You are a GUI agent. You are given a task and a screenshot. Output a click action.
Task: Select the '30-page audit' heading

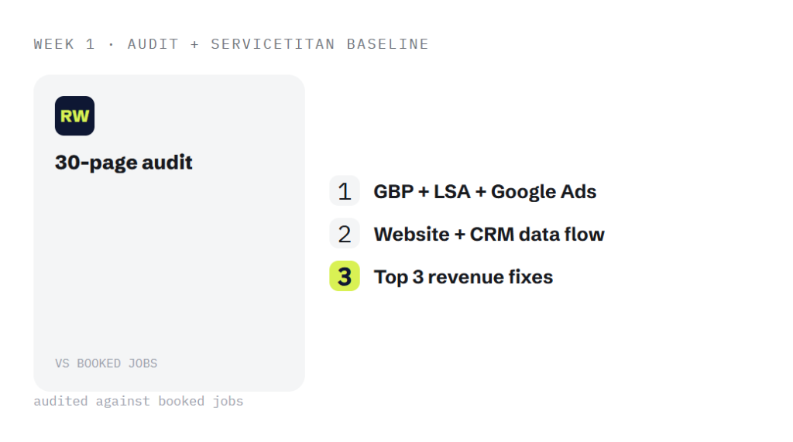[x=124, y=163]
